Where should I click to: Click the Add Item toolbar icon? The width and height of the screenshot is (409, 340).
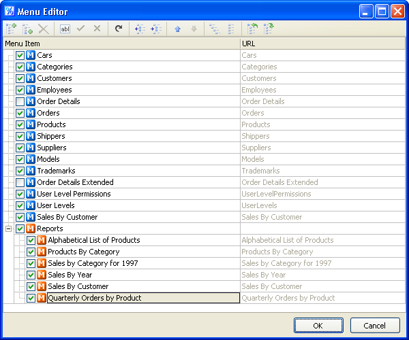click(11, 29)
